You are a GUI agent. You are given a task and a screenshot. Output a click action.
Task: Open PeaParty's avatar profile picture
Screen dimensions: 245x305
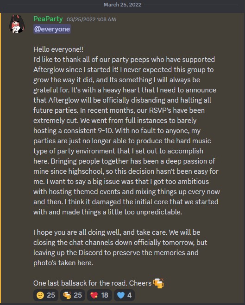pos(17,24)
